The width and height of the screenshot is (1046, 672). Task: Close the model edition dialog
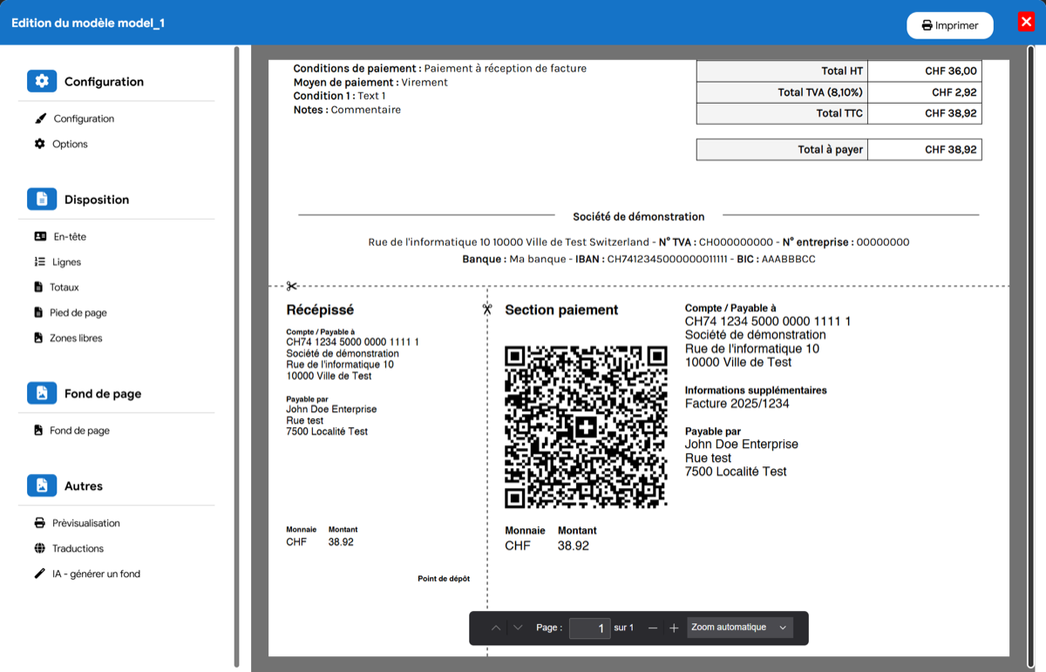coord(1026,22)
